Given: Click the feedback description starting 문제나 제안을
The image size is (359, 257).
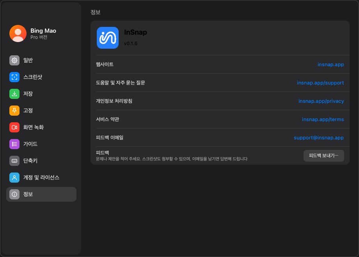Looking at the screenshot, I should (x=172, y=159).
